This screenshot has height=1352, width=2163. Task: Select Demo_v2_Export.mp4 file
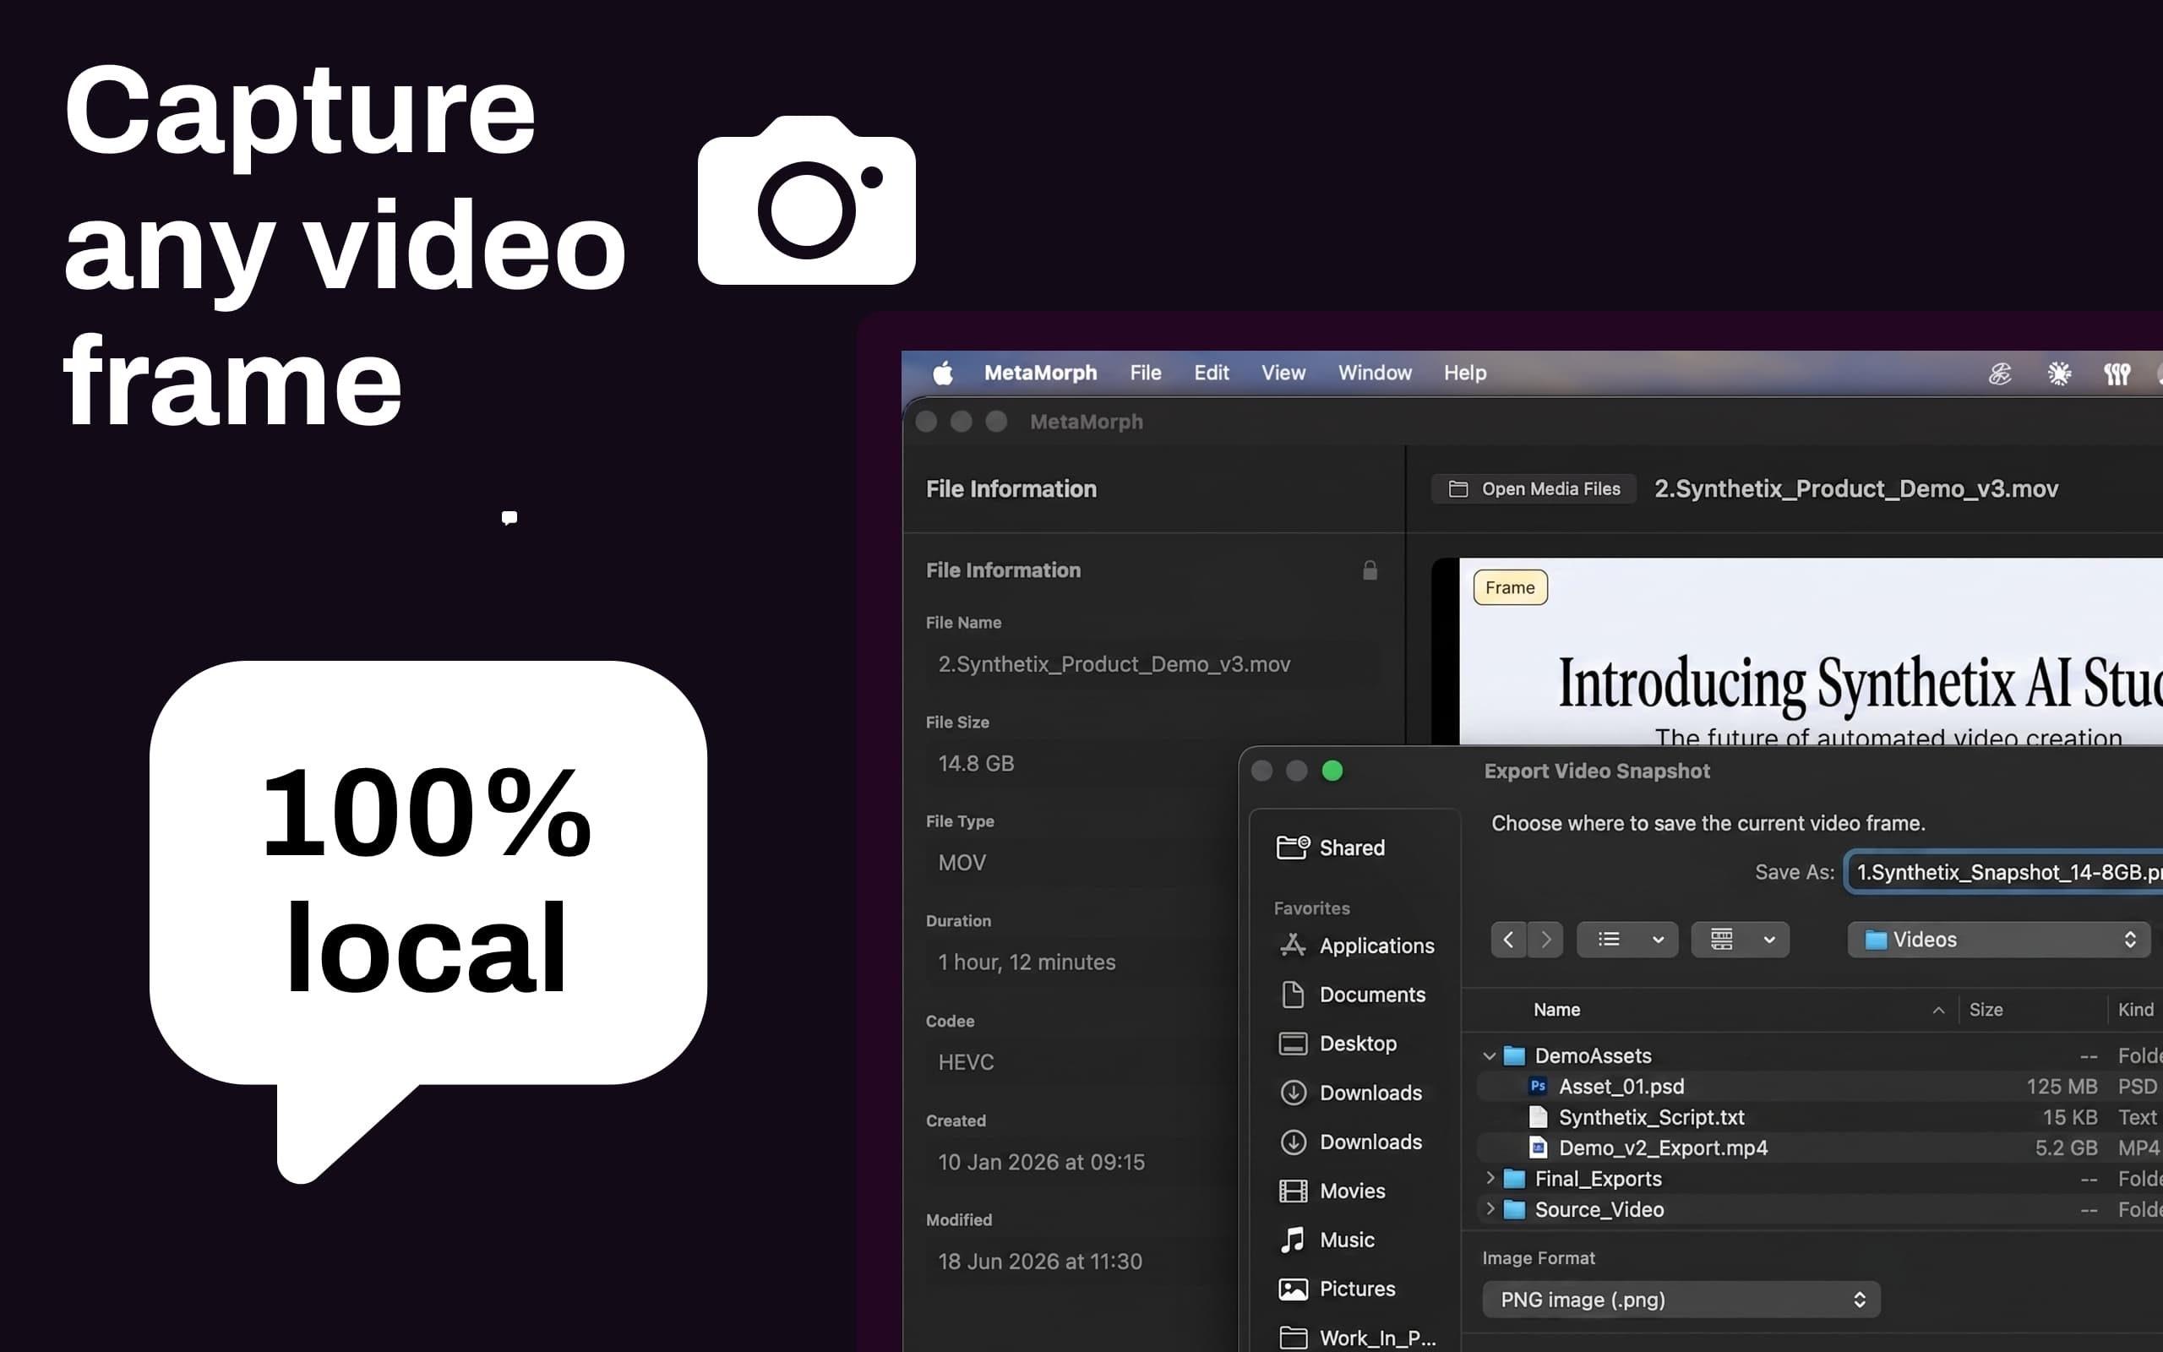coord(1820,1148)
